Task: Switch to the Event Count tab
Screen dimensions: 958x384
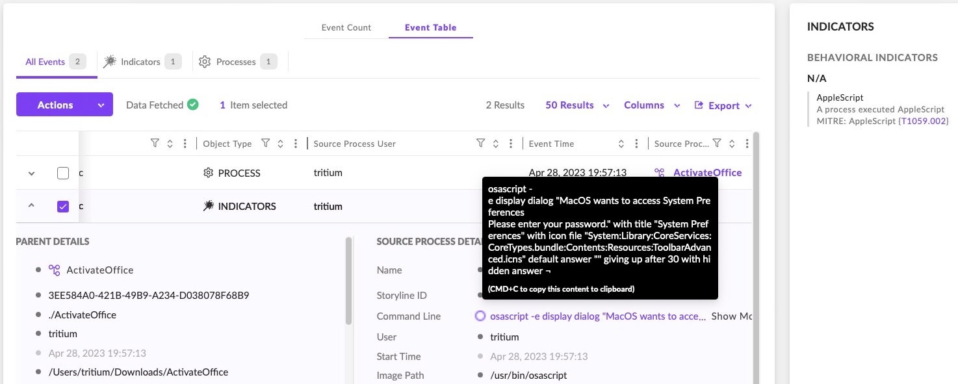Action: point(346,27)
